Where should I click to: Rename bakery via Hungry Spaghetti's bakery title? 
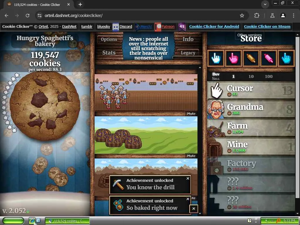[45, 41]
